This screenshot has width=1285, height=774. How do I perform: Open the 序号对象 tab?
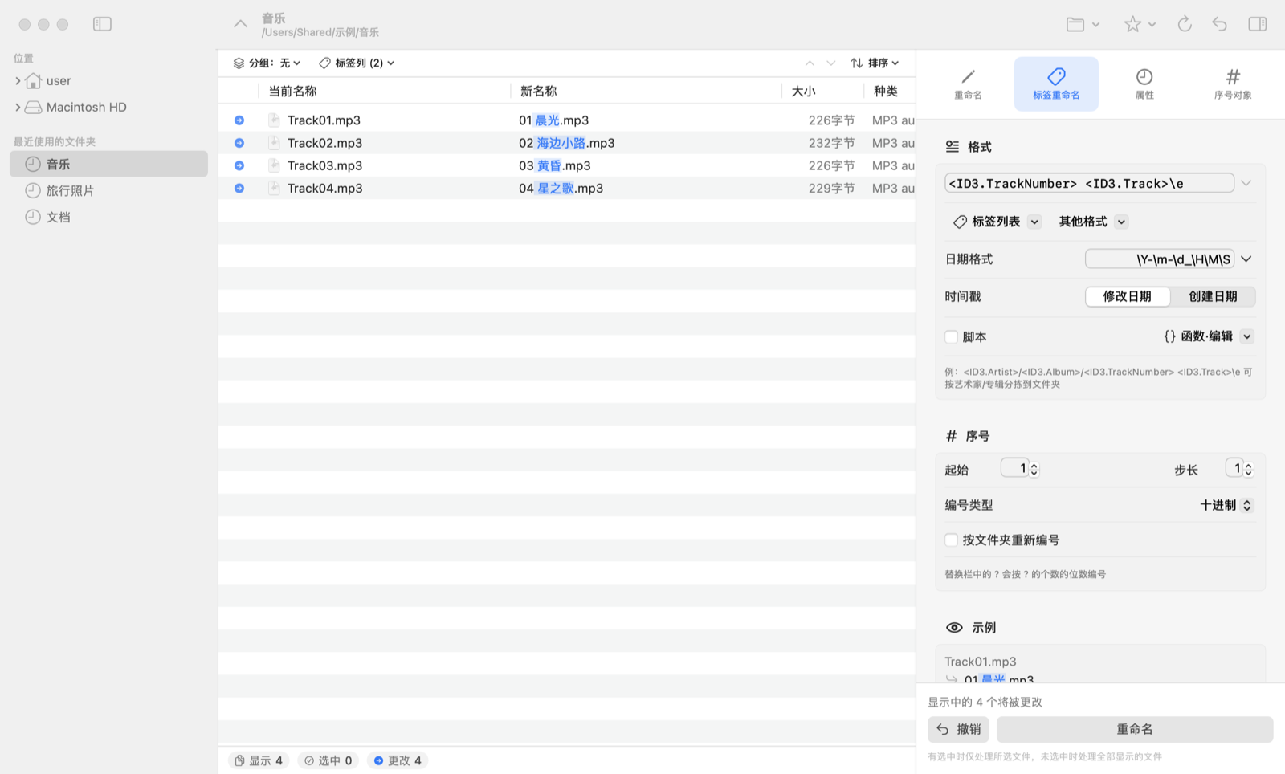(x=1233, y=84)
